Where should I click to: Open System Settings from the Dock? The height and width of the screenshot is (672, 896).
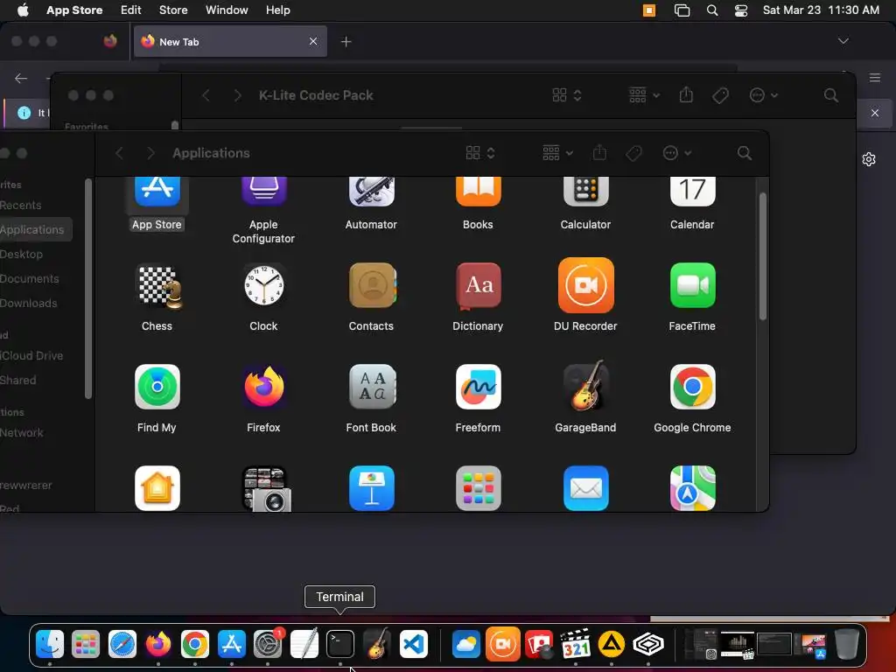[x=268, y=645]
